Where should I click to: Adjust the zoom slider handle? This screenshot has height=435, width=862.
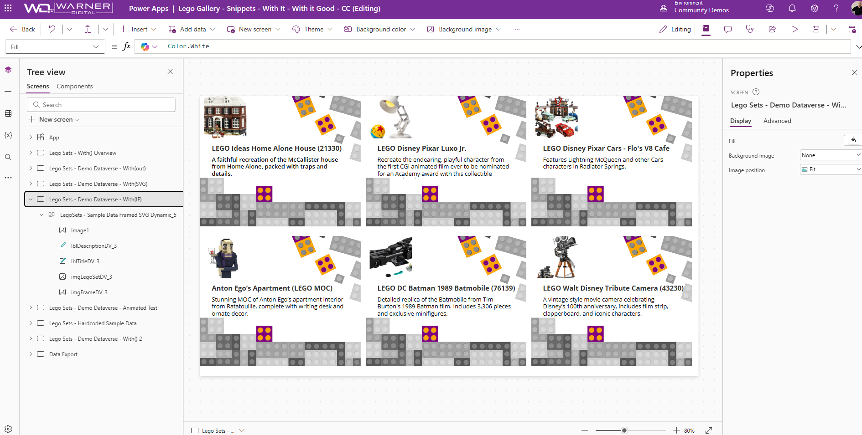click(x=624, y=430)
